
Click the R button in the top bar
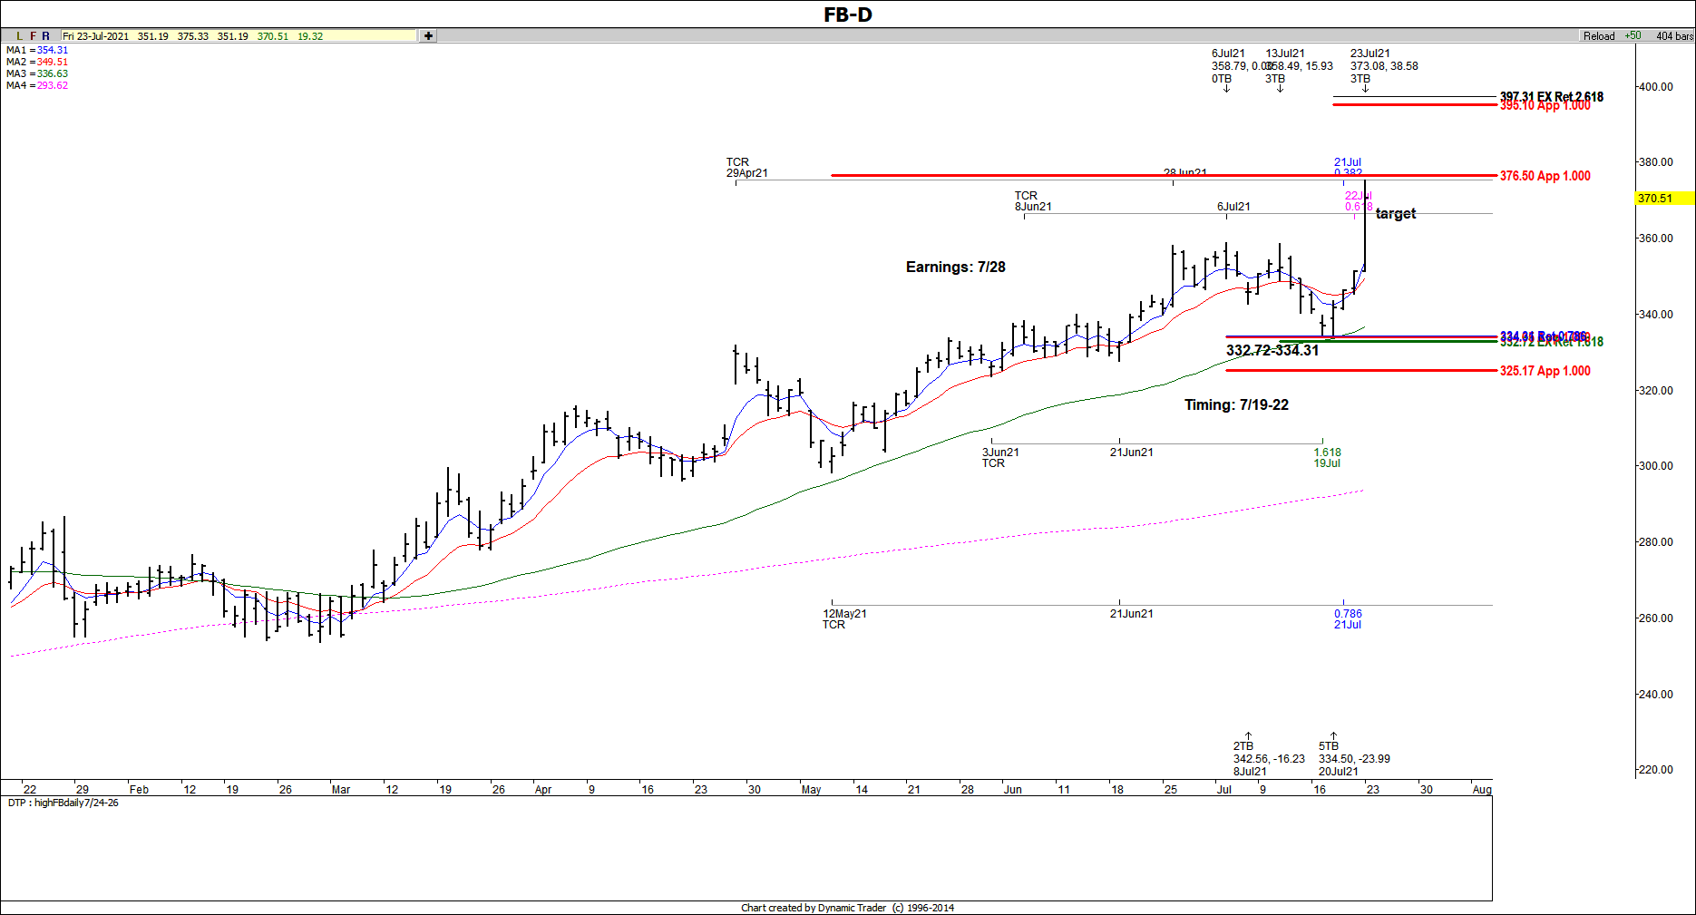pos(45,36)
